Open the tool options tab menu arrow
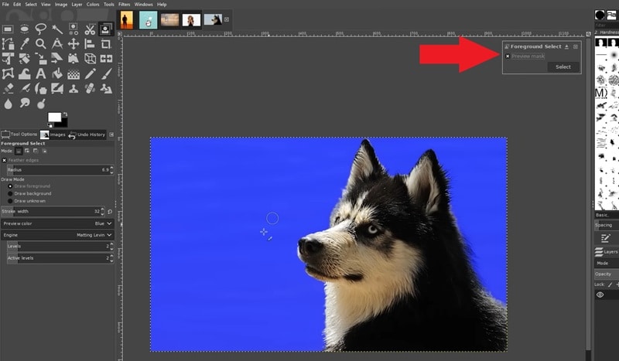 click(x=111, y=135)
